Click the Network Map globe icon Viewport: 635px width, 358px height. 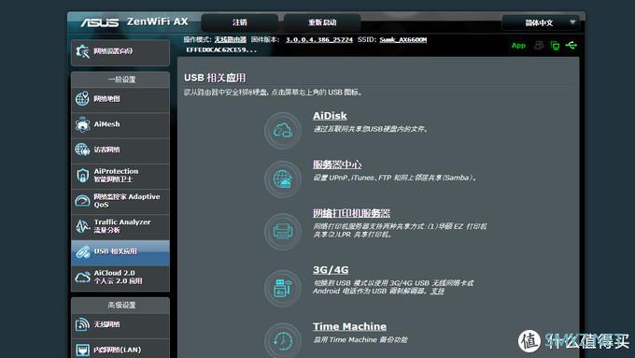[82, 98]
